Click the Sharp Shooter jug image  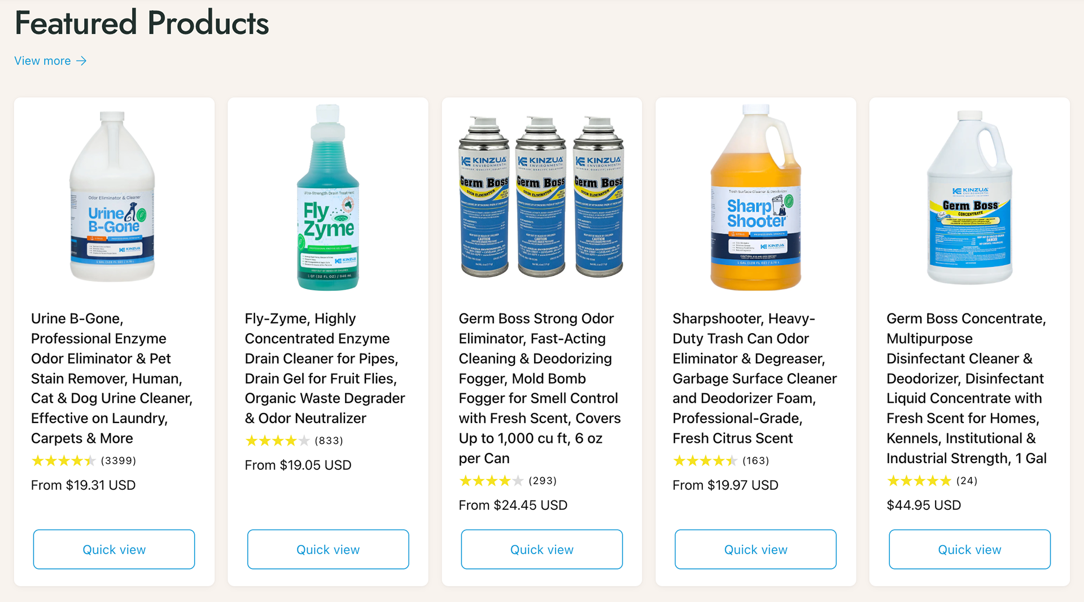[x=755, y=198]
